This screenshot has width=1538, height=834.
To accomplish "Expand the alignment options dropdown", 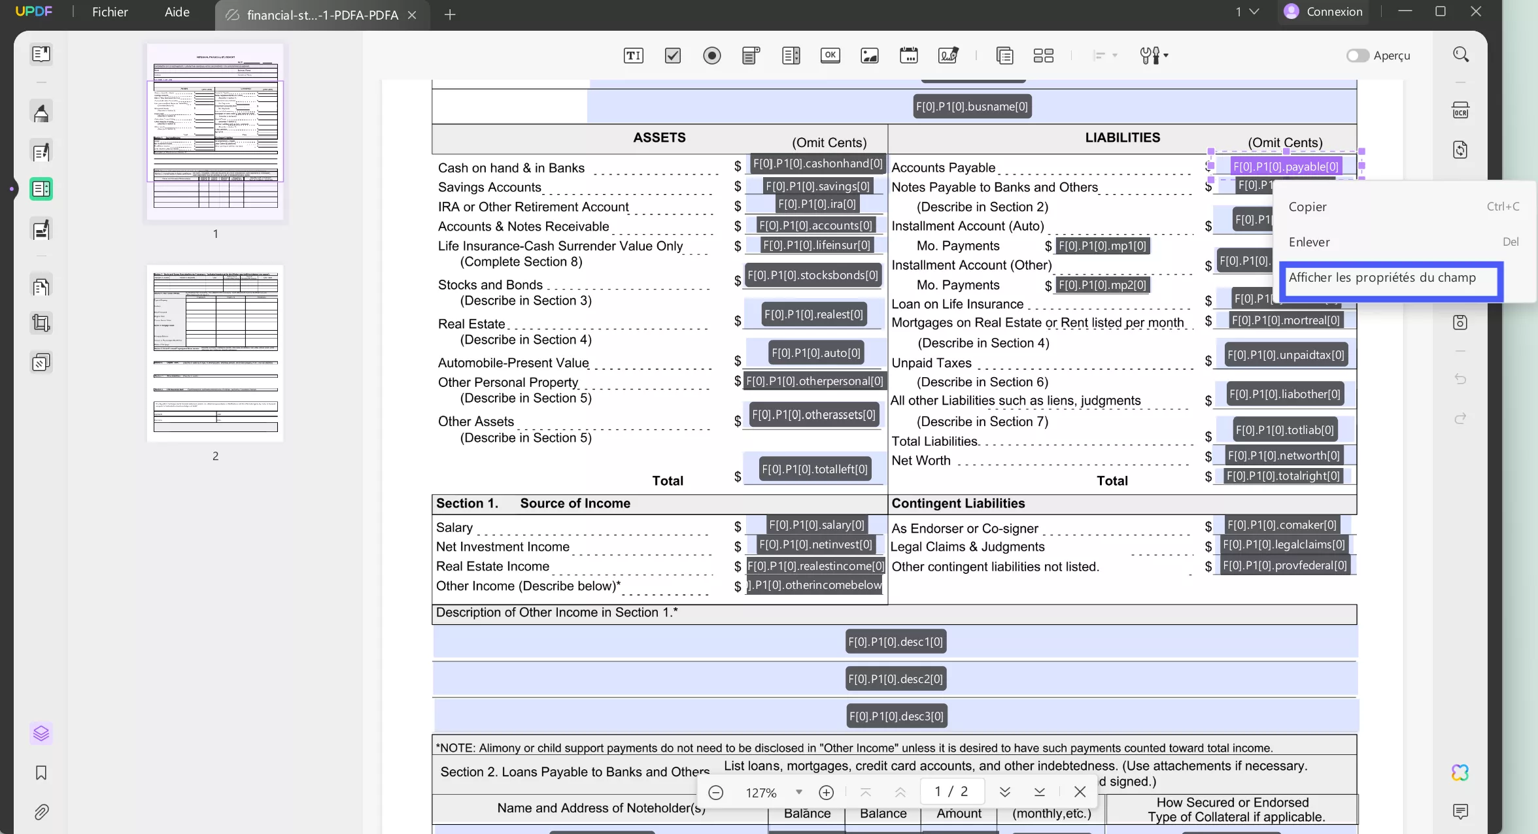I will tap(1105, 56).
